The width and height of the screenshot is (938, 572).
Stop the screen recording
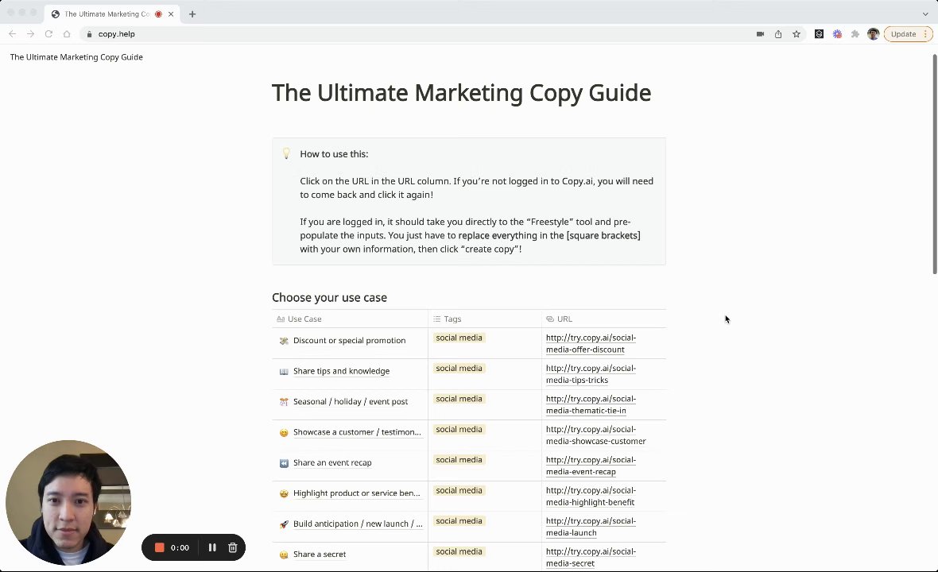pos(159,547)
